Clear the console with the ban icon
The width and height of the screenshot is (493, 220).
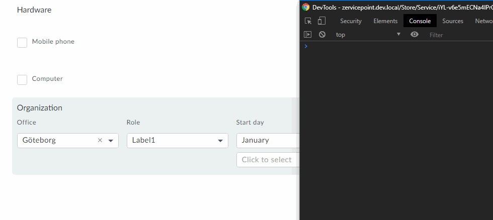click(322, 35)
